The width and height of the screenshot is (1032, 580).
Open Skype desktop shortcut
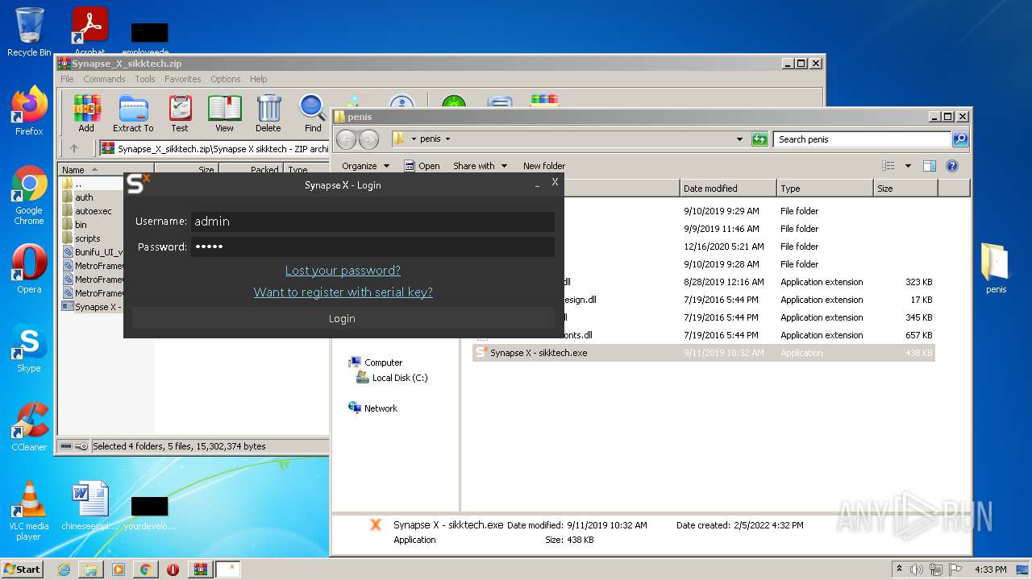click(29, 348)
